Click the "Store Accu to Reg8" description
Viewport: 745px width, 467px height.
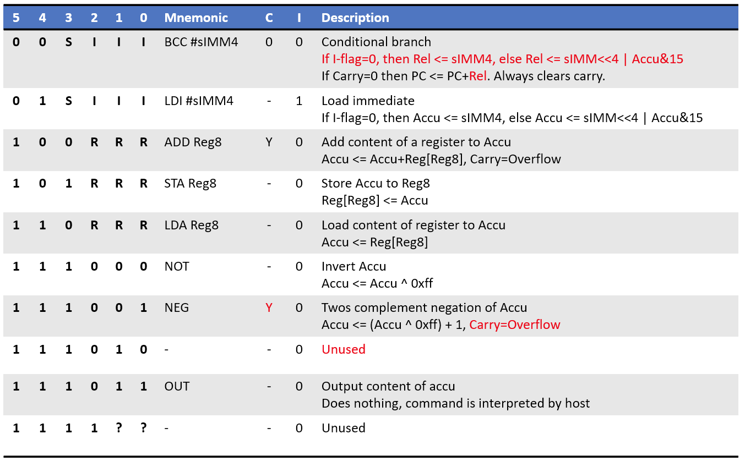(376, 183)
